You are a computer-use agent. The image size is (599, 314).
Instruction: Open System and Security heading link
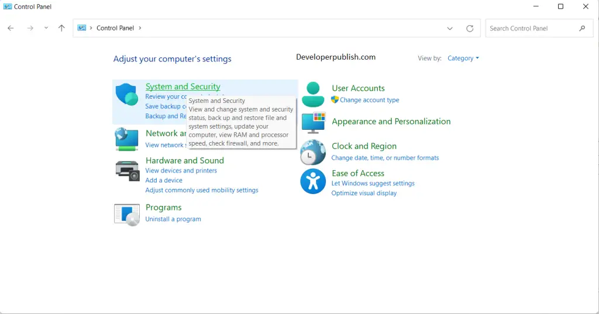183,87
